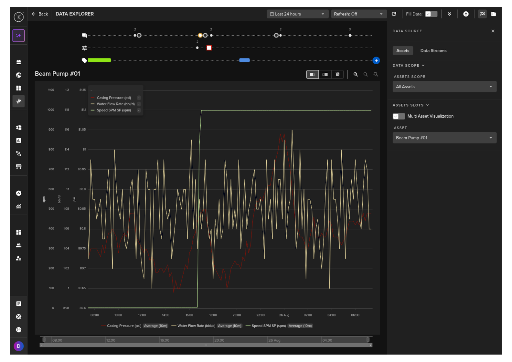
Task: Open the Data Explorer pulse icon in sidebar
Action: pos(19,101)
